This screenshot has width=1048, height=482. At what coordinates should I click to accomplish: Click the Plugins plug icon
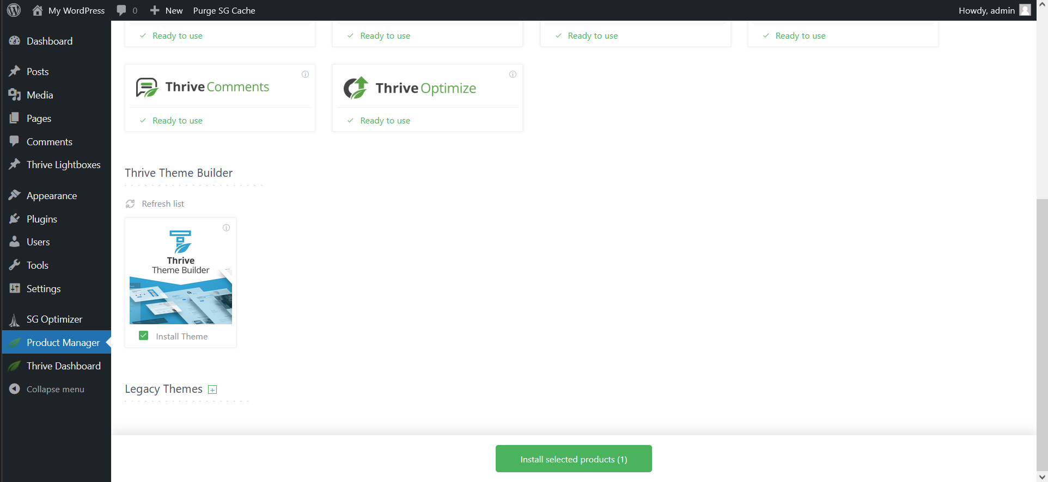pos(15,219)
